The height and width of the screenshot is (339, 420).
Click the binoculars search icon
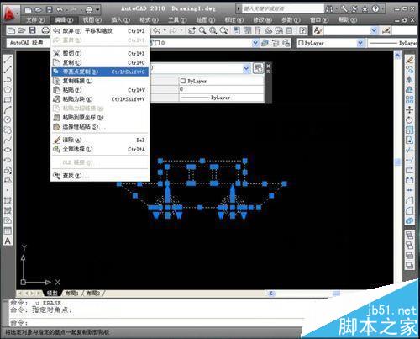tap(329, 9)
